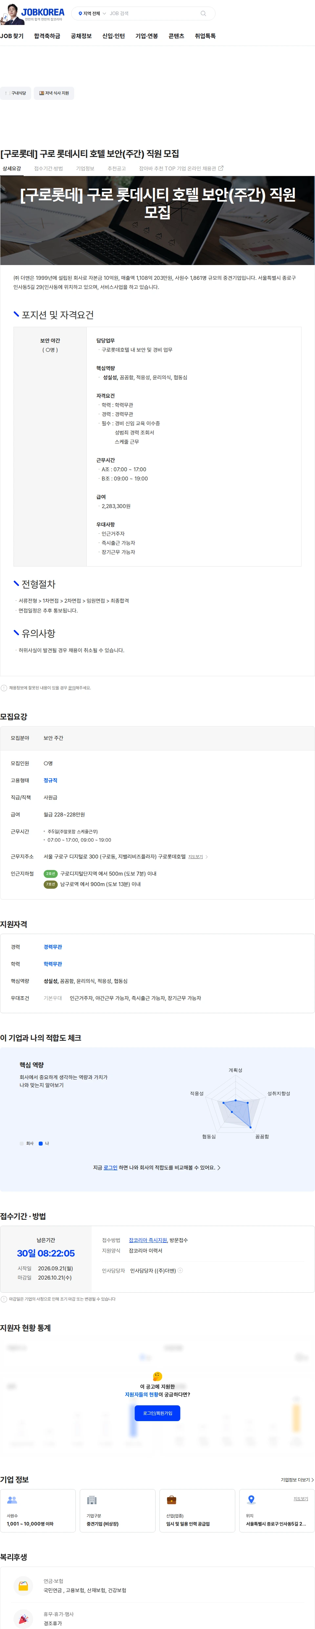Click the info icon beside 인사담당자
The height and width of the screenshot is (1629, 315).
(x=180, y=1270)
